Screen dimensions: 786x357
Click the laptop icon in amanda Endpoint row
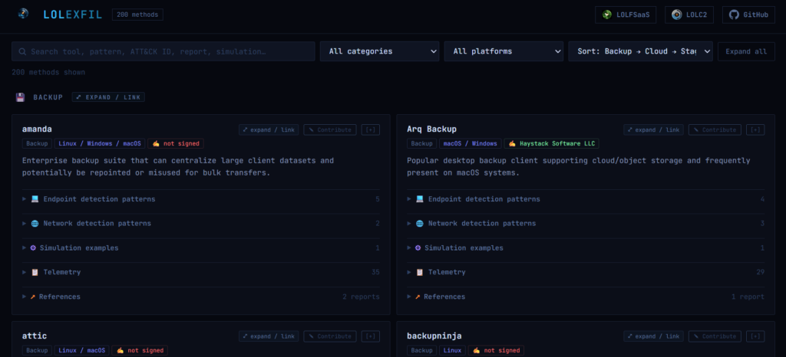35,199
